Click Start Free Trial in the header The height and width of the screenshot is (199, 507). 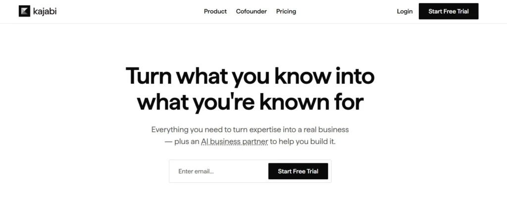[449, 11]
